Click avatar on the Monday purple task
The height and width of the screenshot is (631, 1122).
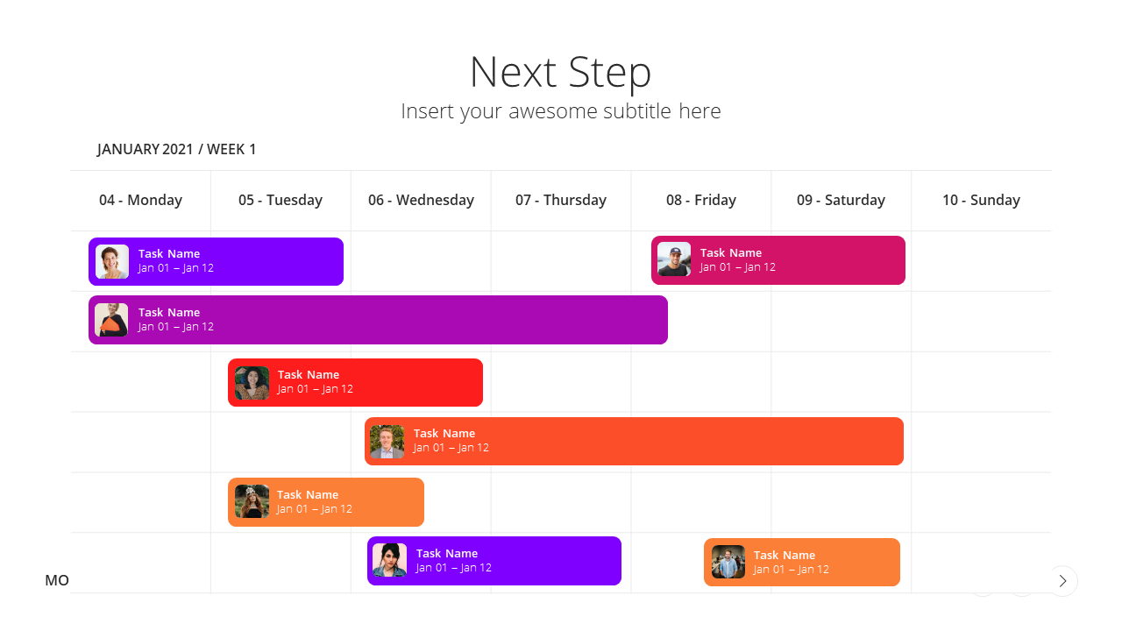pos(112,261)
